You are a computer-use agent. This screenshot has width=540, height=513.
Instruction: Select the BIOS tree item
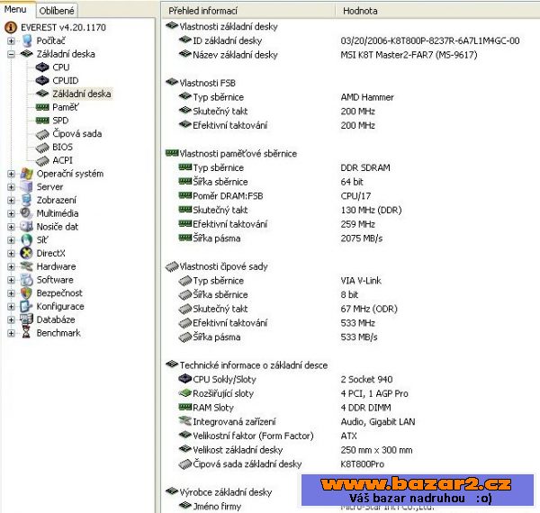coord(62,147)
